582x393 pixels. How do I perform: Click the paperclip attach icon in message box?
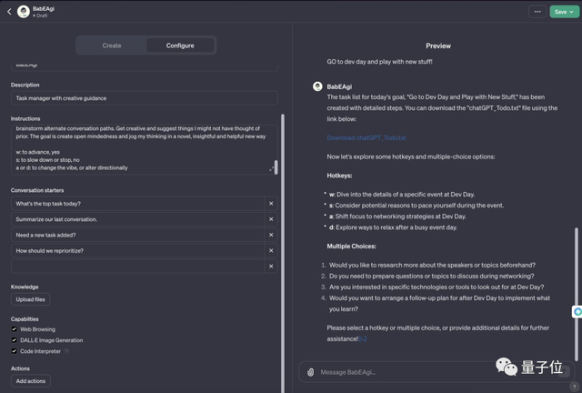311,372
